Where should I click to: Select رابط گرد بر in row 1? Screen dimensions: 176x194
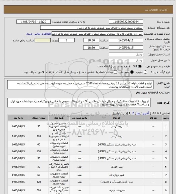pos(117,126)
